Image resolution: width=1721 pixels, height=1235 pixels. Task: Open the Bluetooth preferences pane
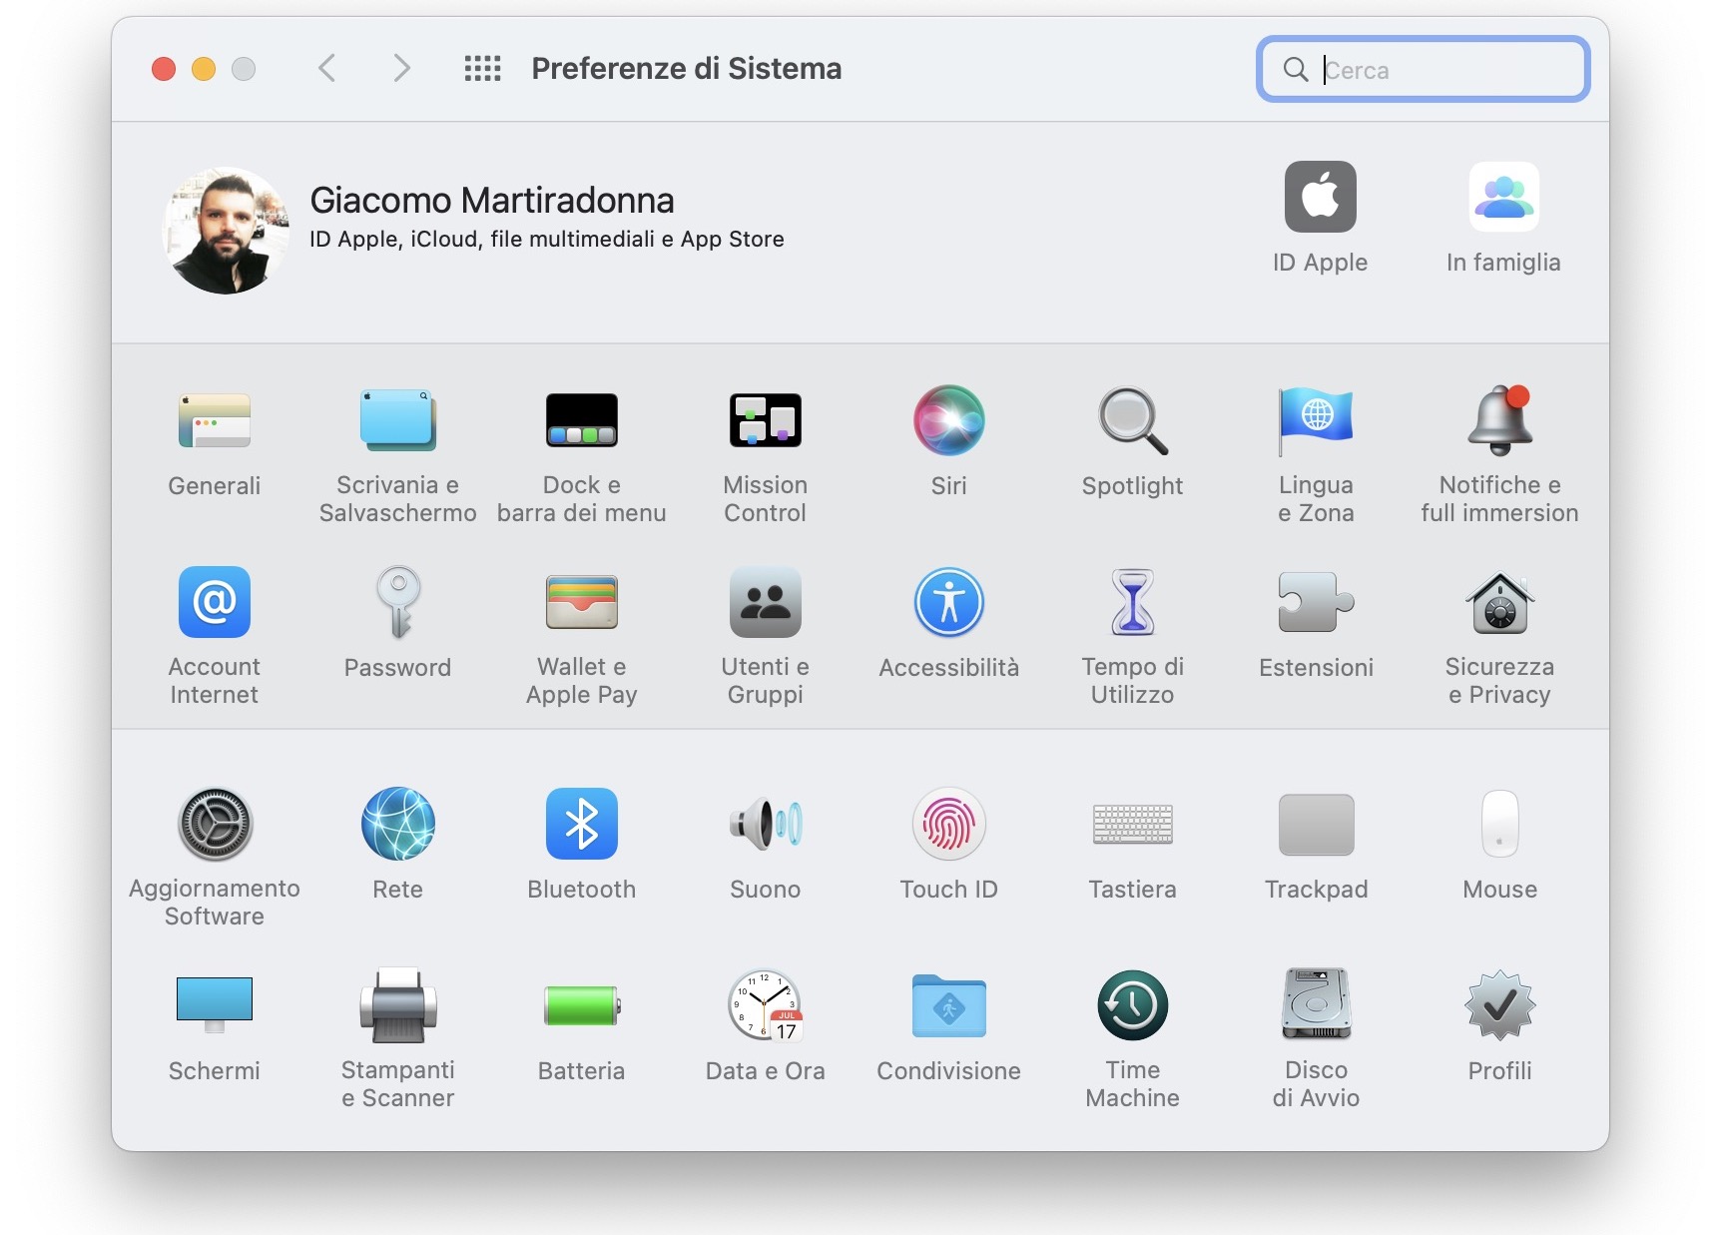point(581,825)
